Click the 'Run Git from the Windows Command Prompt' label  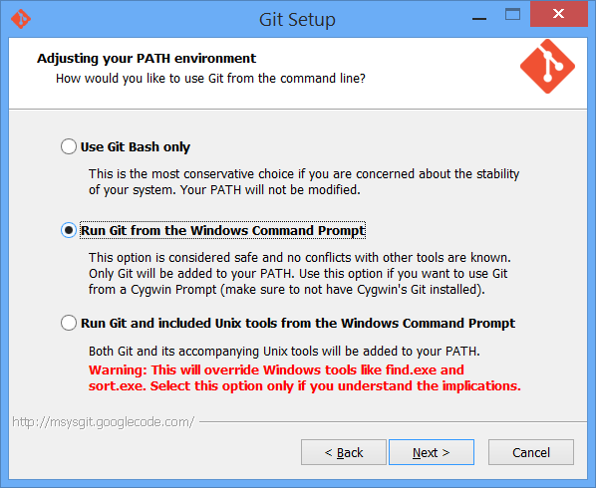point(222,230)
